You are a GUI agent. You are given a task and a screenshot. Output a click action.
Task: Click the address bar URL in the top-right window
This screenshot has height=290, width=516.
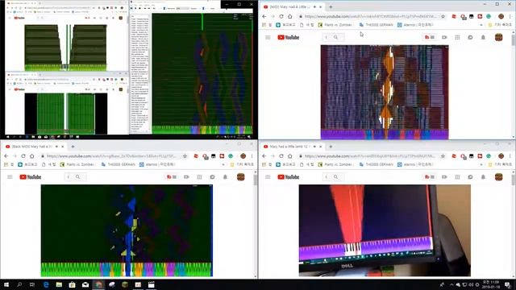[x=370, y=16]
